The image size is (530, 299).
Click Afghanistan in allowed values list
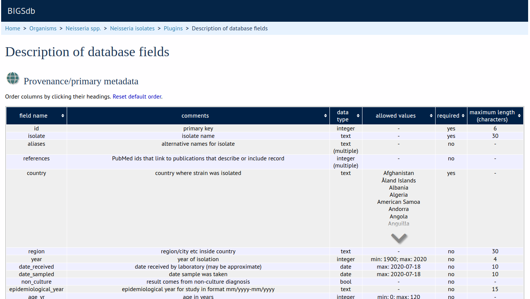coord(398,173)
